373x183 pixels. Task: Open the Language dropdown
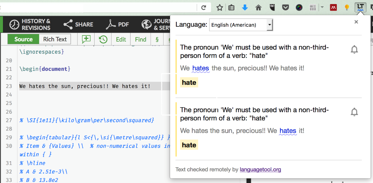click(241, 25)
